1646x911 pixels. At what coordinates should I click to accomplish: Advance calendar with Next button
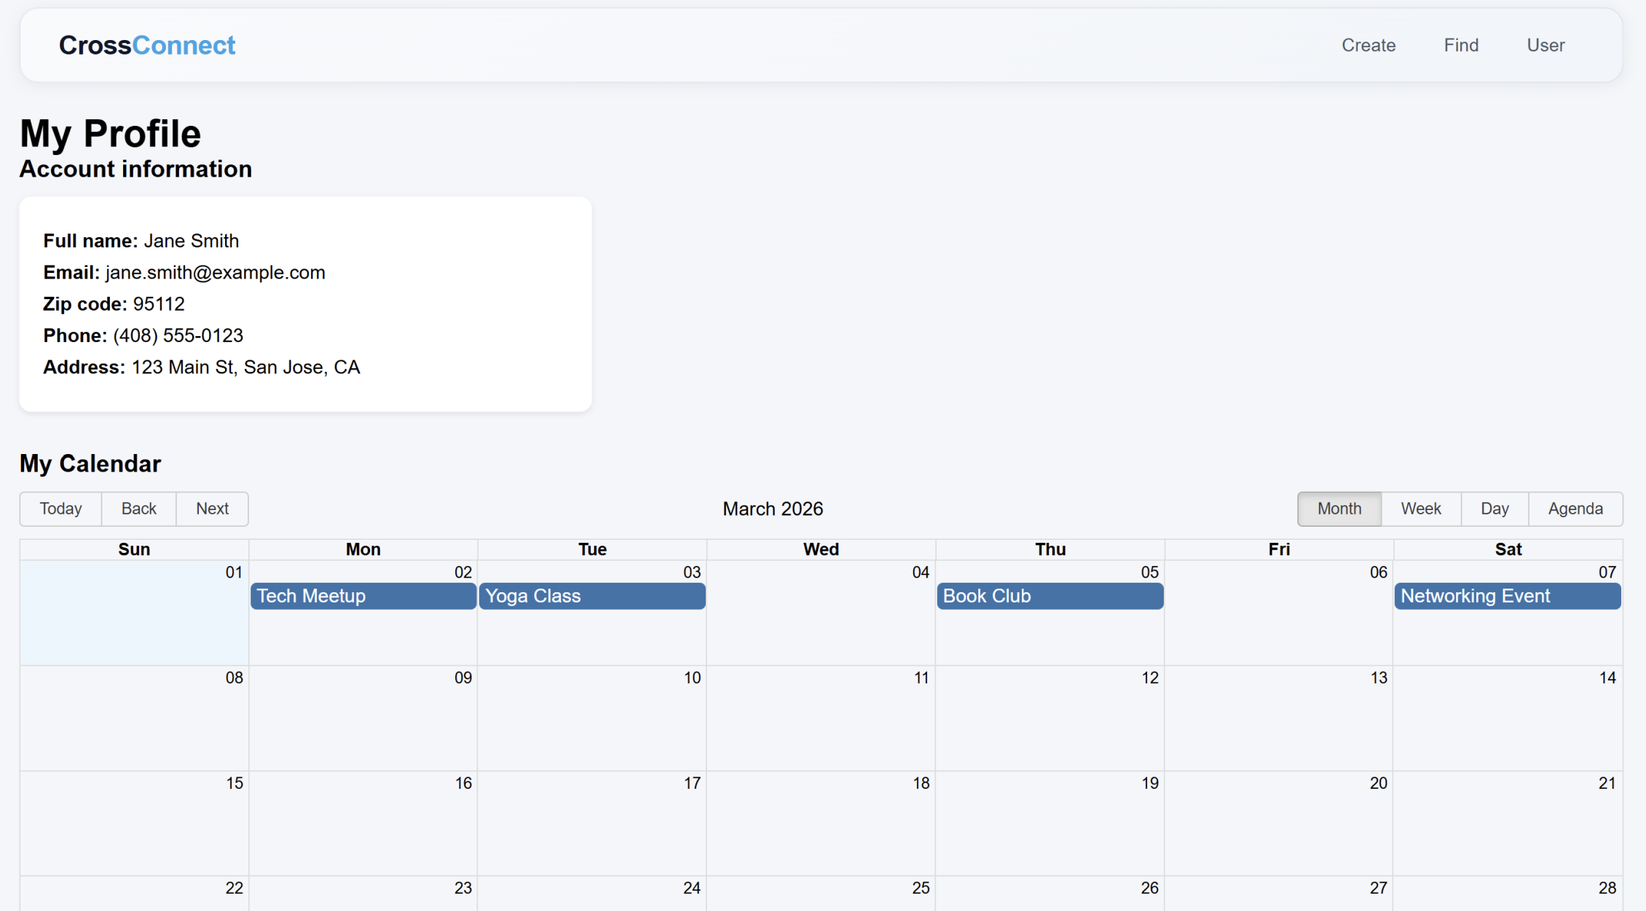click(212, 509)
